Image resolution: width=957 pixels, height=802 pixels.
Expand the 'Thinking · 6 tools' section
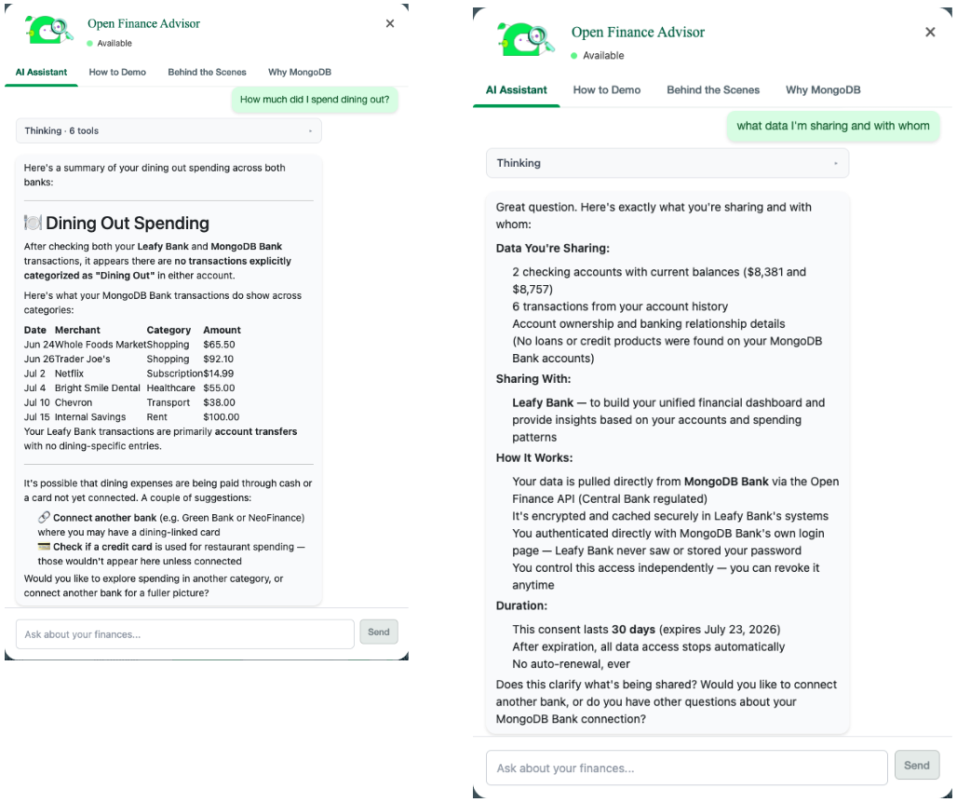point(168,130)
